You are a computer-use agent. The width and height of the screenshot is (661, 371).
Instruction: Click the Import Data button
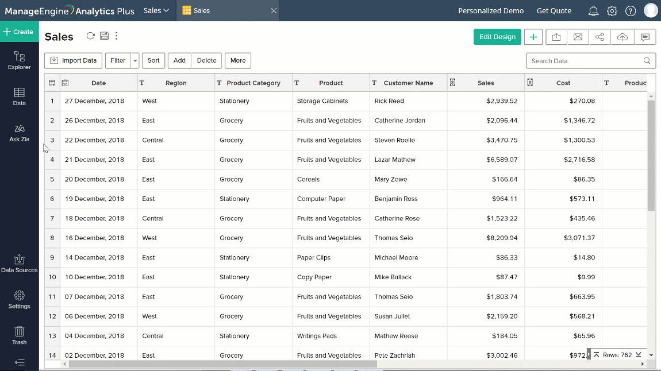73,60
